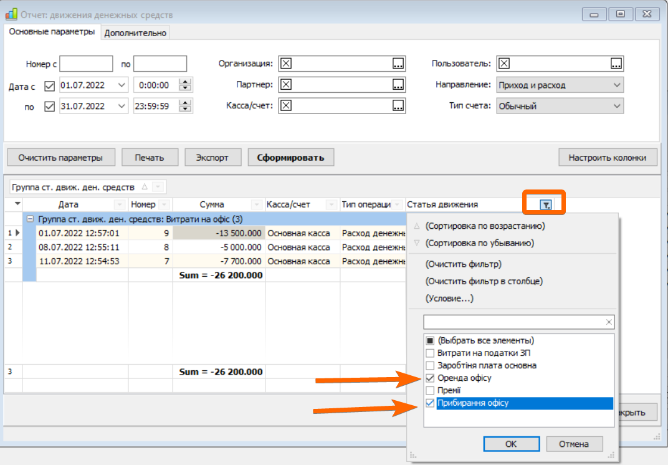Clear the Организация field with X icon
668x465 pixels.
click(x=286, y=64)
